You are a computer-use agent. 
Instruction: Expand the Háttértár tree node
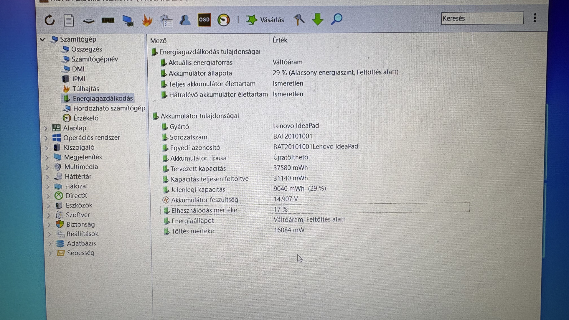coord(47,177)
